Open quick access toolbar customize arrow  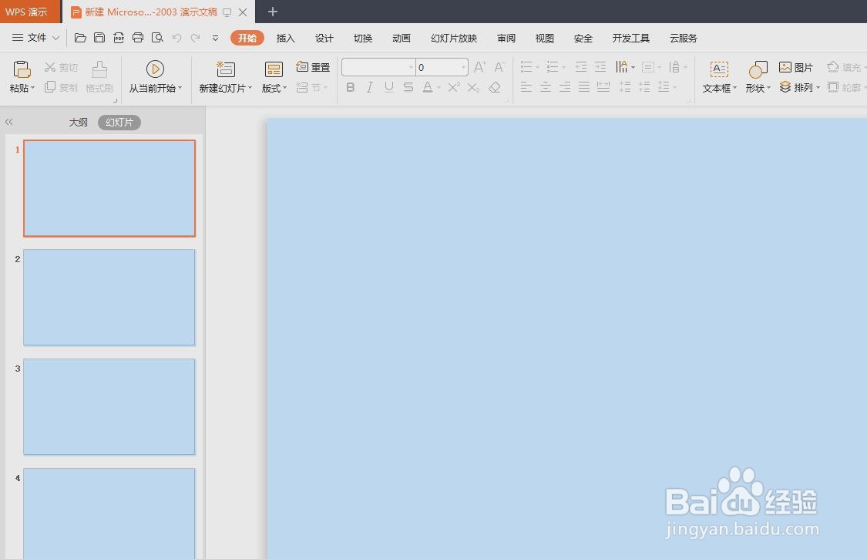click(215, 39)
